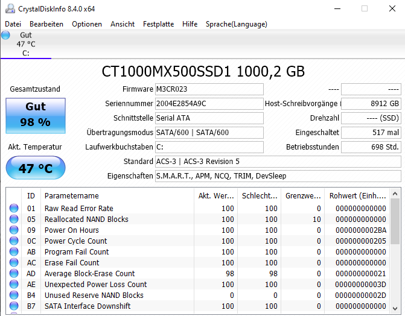405x316 pixels.
Task: Click the status orb for Erase Fail Count
Action: point(14,262)
